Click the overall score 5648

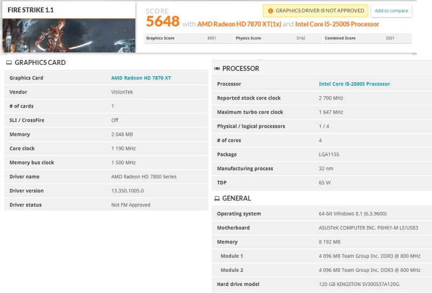click(x=163, y=21)
